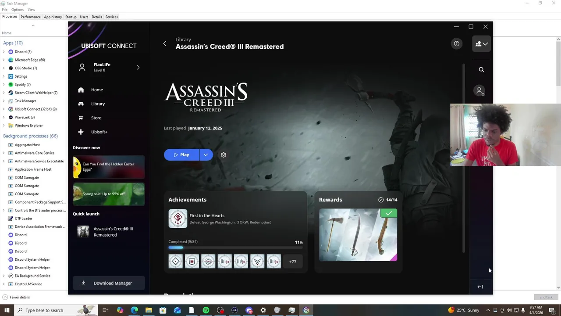This screenshot has width=561, height=316.
Task: Show the +77 more achievements
Action: click(293, 262)
